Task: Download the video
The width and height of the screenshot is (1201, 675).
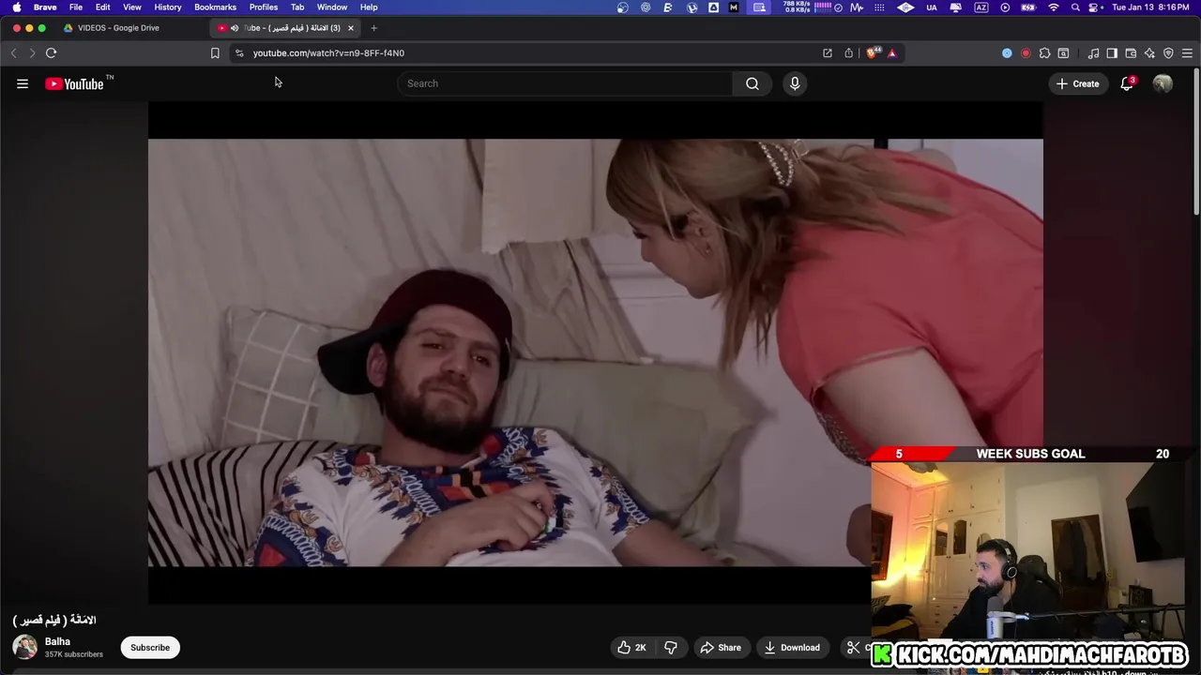Action: coord(792,648)
